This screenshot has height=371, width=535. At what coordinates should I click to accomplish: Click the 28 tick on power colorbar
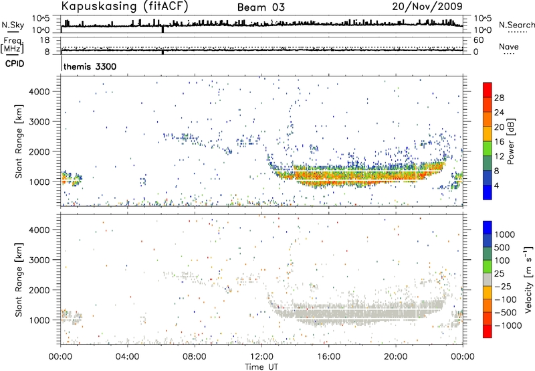point(499,98)
